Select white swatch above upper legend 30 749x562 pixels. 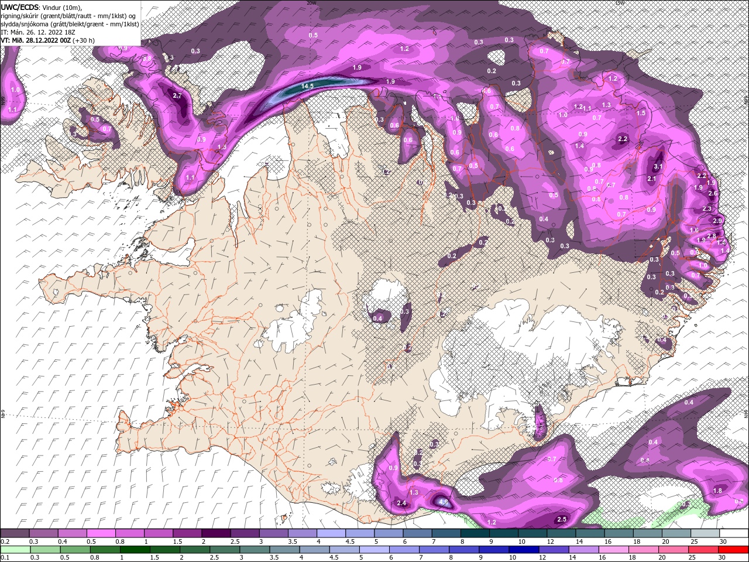click(734, 533)
